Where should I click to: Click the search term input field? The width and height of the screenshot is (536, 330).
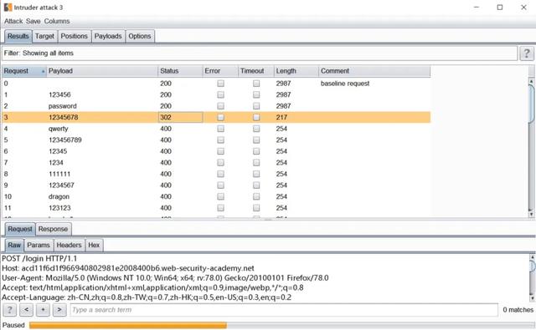click(x=284, y=310)
